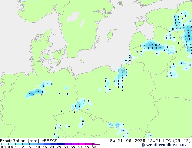
Task: Click the 1–2 mm legend color box
Action: 19,144
